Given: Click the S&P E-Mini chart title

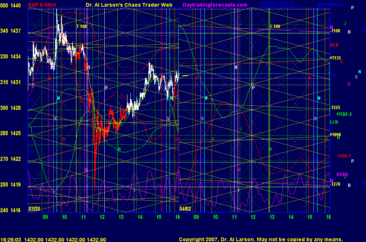Looking at the screenshot, I should click(x=42, y=5).
